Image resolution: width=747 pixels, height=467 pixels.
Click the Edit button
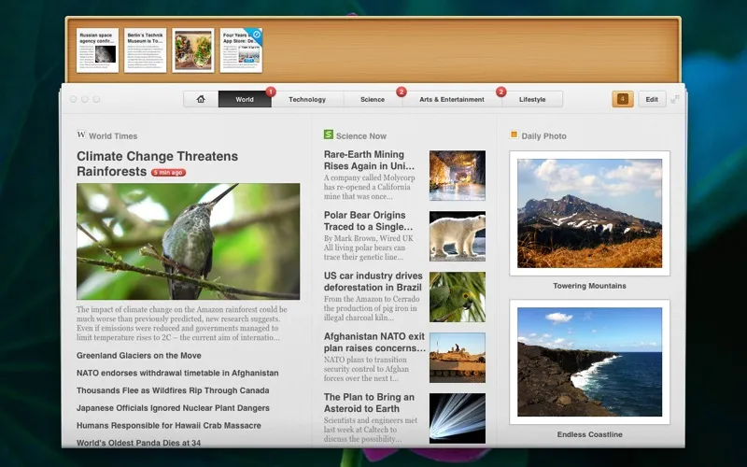[652, 99]
